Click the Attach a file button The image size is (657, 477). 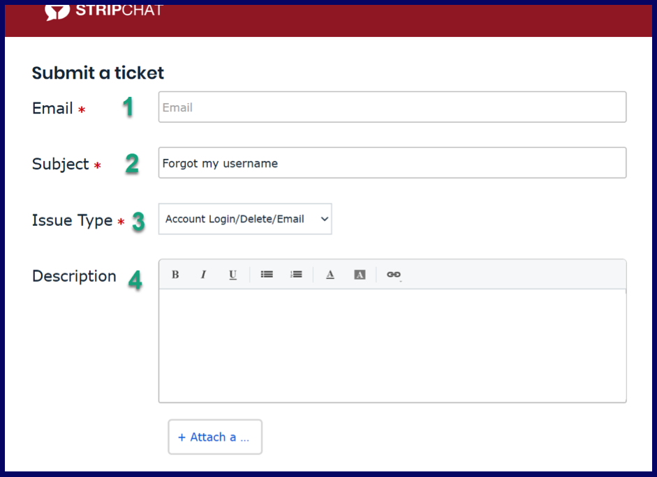(214, 437)
